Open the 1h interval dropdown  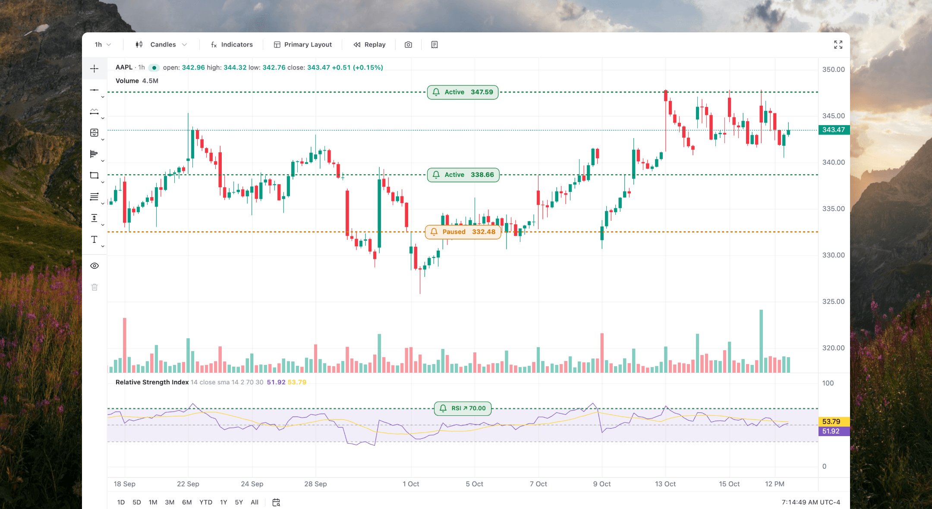point(103,44)
